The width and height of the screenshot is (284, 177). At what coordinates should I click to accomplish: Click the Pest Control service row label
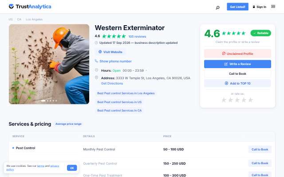click(x=26, y=148)
